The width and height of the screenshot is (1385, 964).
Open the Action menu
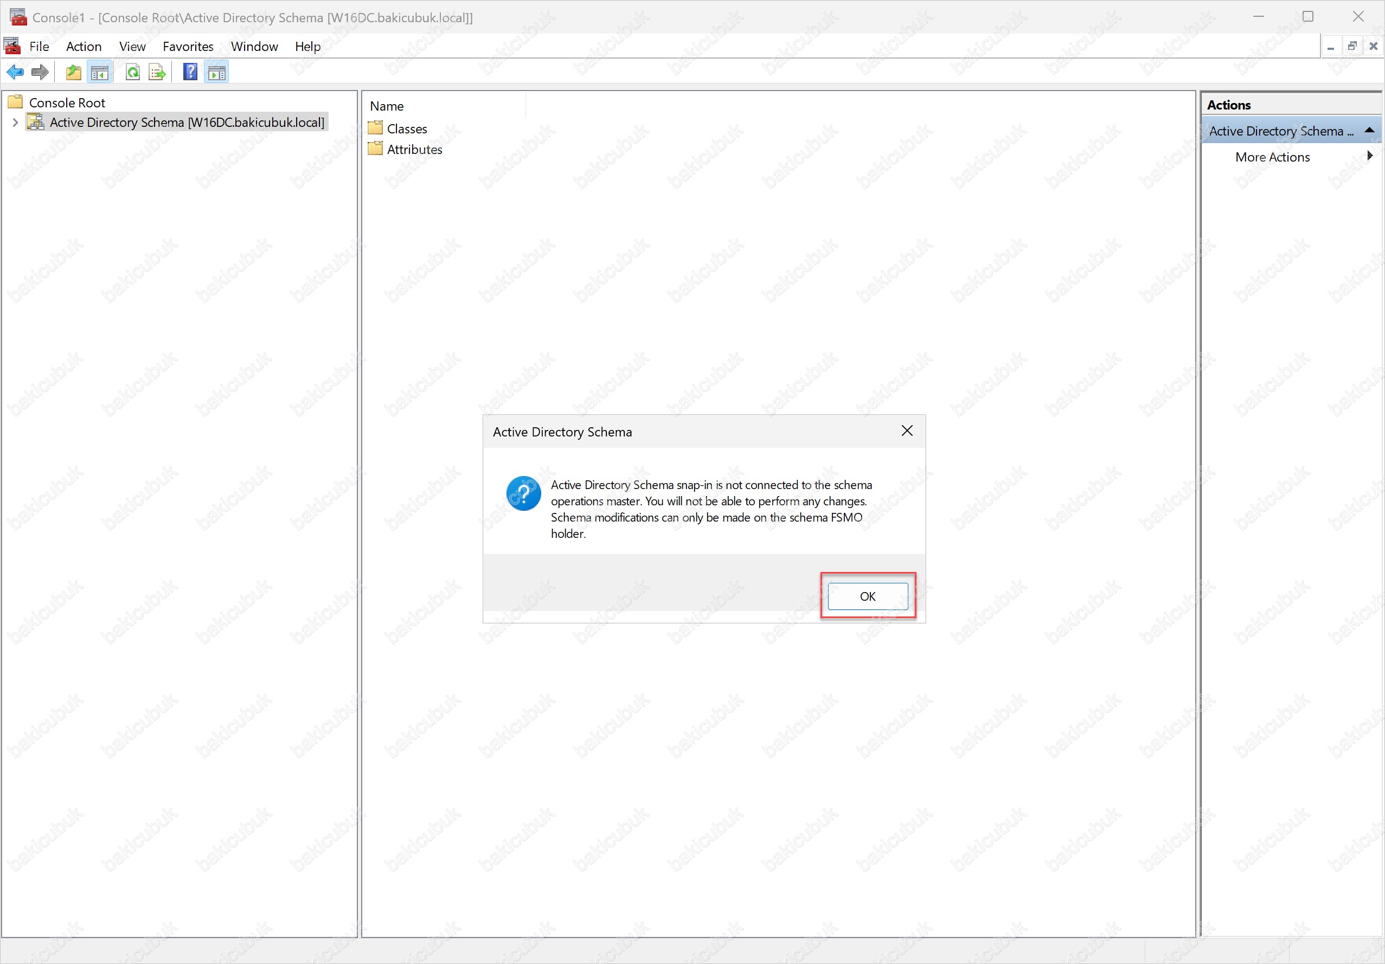point(84,47)
